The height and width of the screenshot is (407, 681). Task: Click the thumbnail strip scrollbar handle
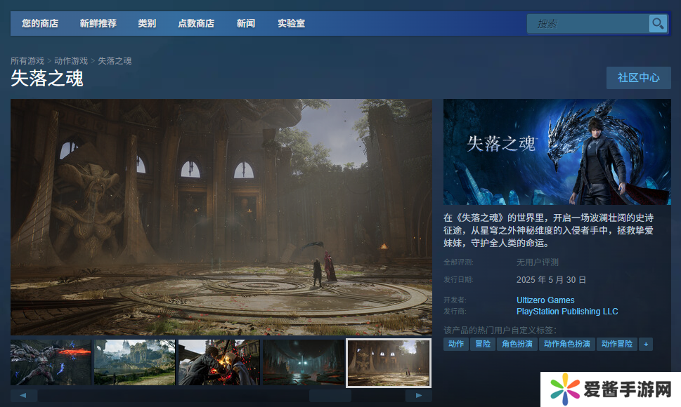330,396
